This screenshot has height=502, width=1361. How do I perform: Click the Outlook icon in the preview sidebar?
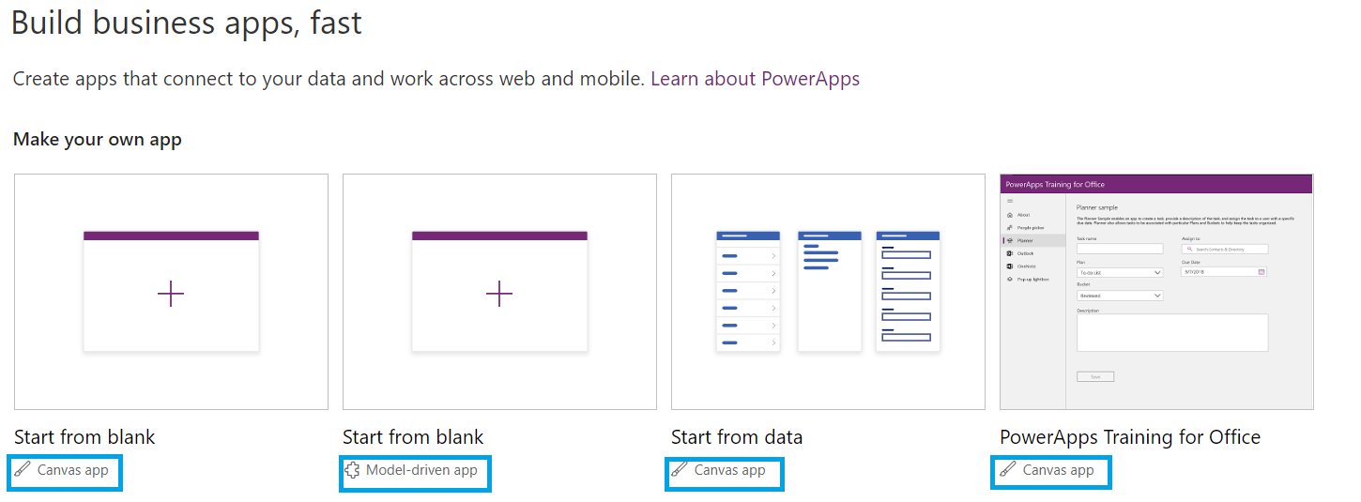pos(1009,253)
